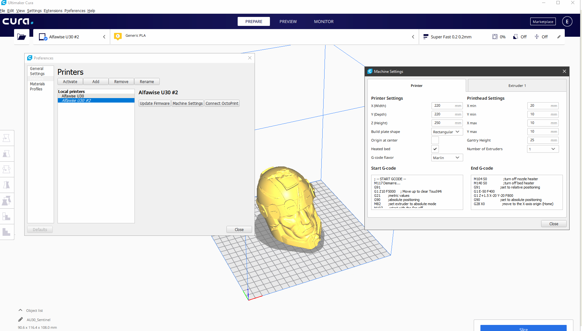Select the Mirror tool
Viewport: 582px width, 331px height.
pyautogui.click(x=6, y=185)
